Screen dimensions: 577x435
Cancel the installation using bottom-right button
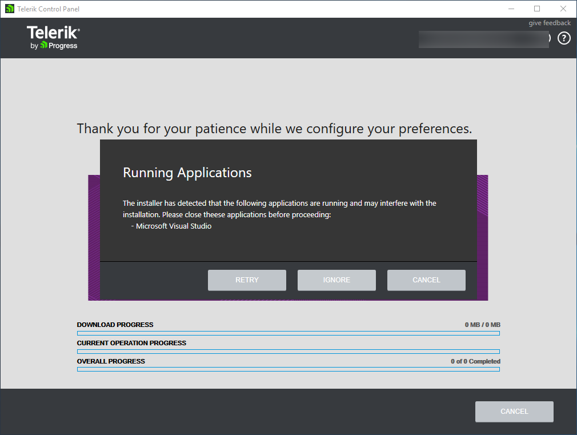click(x=514, y=412)
